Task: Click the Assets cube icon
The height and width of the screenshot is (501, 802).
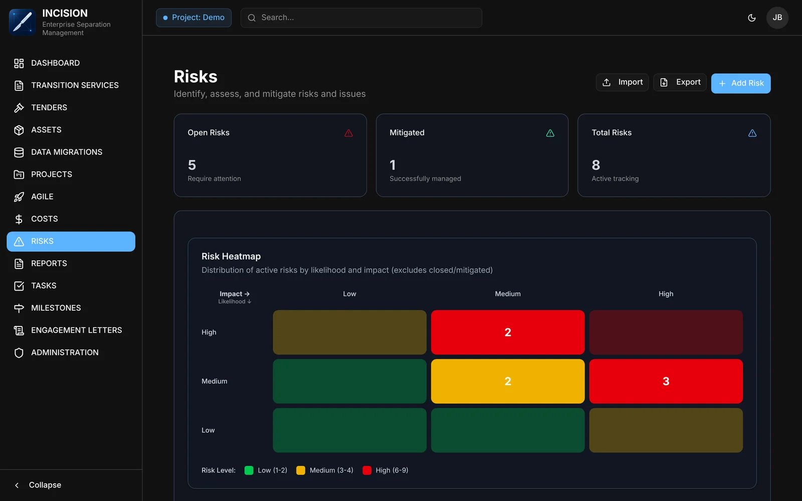Action: pos(19,130)
